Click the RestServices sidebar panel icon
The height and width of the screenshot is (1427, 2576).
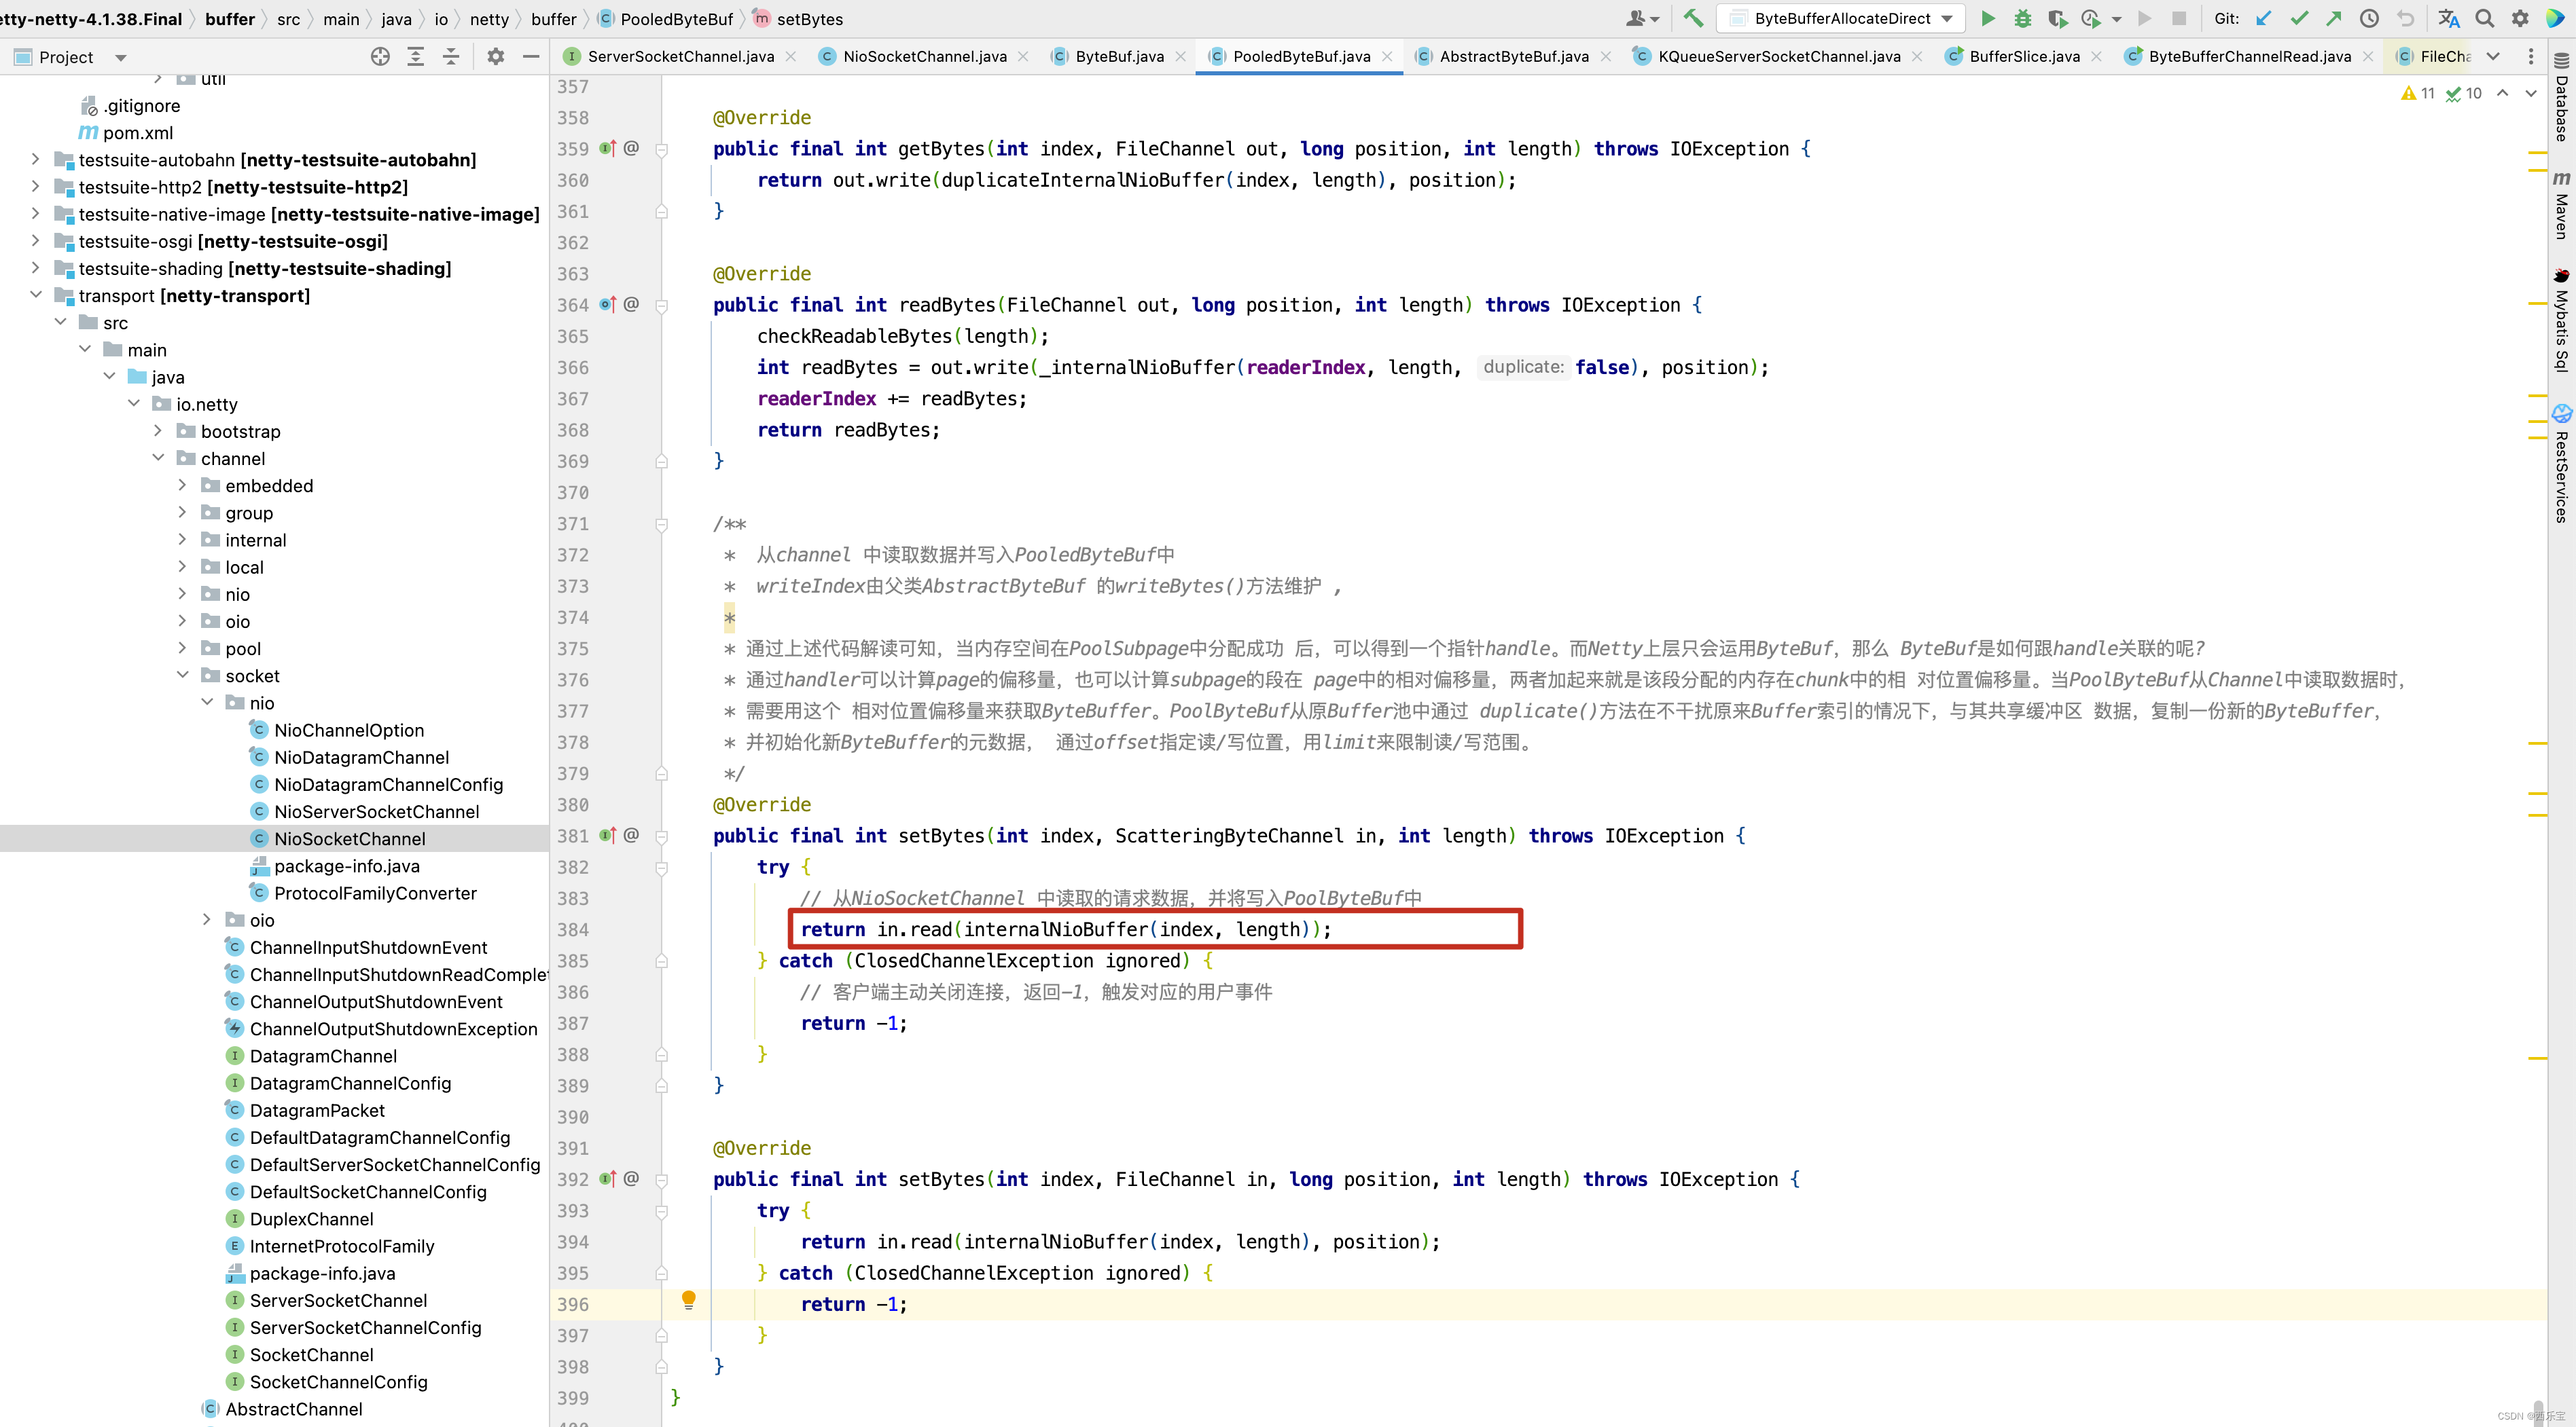[x=2560, y=417]
